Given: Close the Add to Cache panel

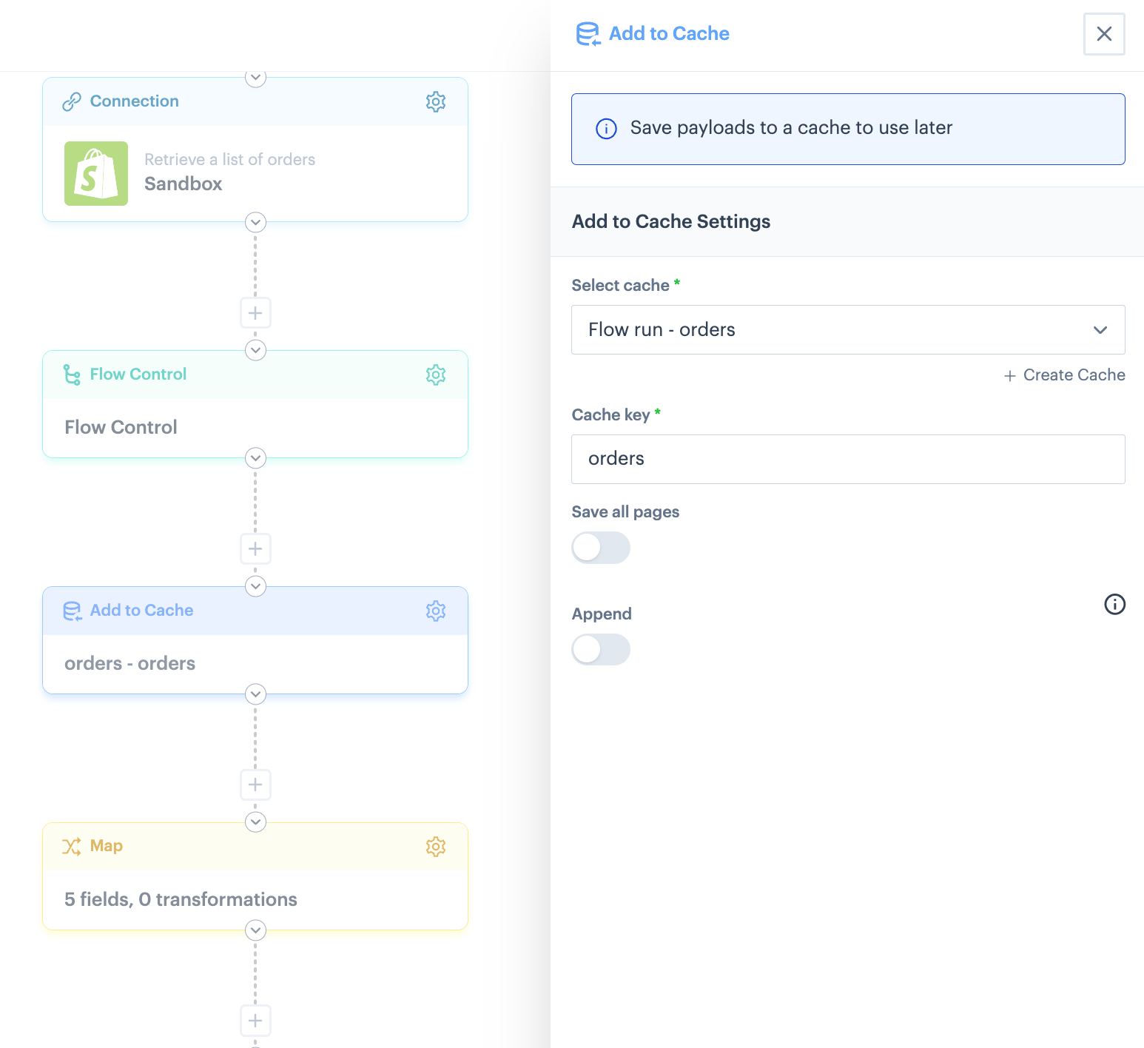Looking at the screenshot, I should pyautogui.click(x=1103, y=34).
